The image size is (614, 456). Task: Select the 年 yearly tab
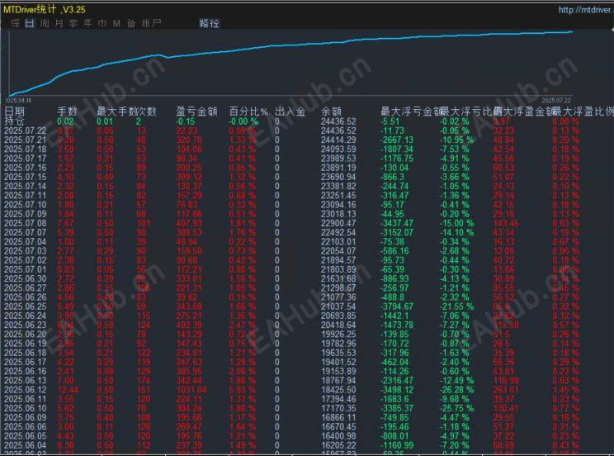tap(87, 23)
